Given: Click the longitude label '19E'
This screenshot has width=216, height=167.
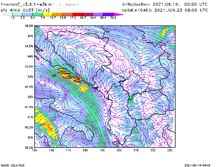Looking at the screenshot, I should (102, 150).
